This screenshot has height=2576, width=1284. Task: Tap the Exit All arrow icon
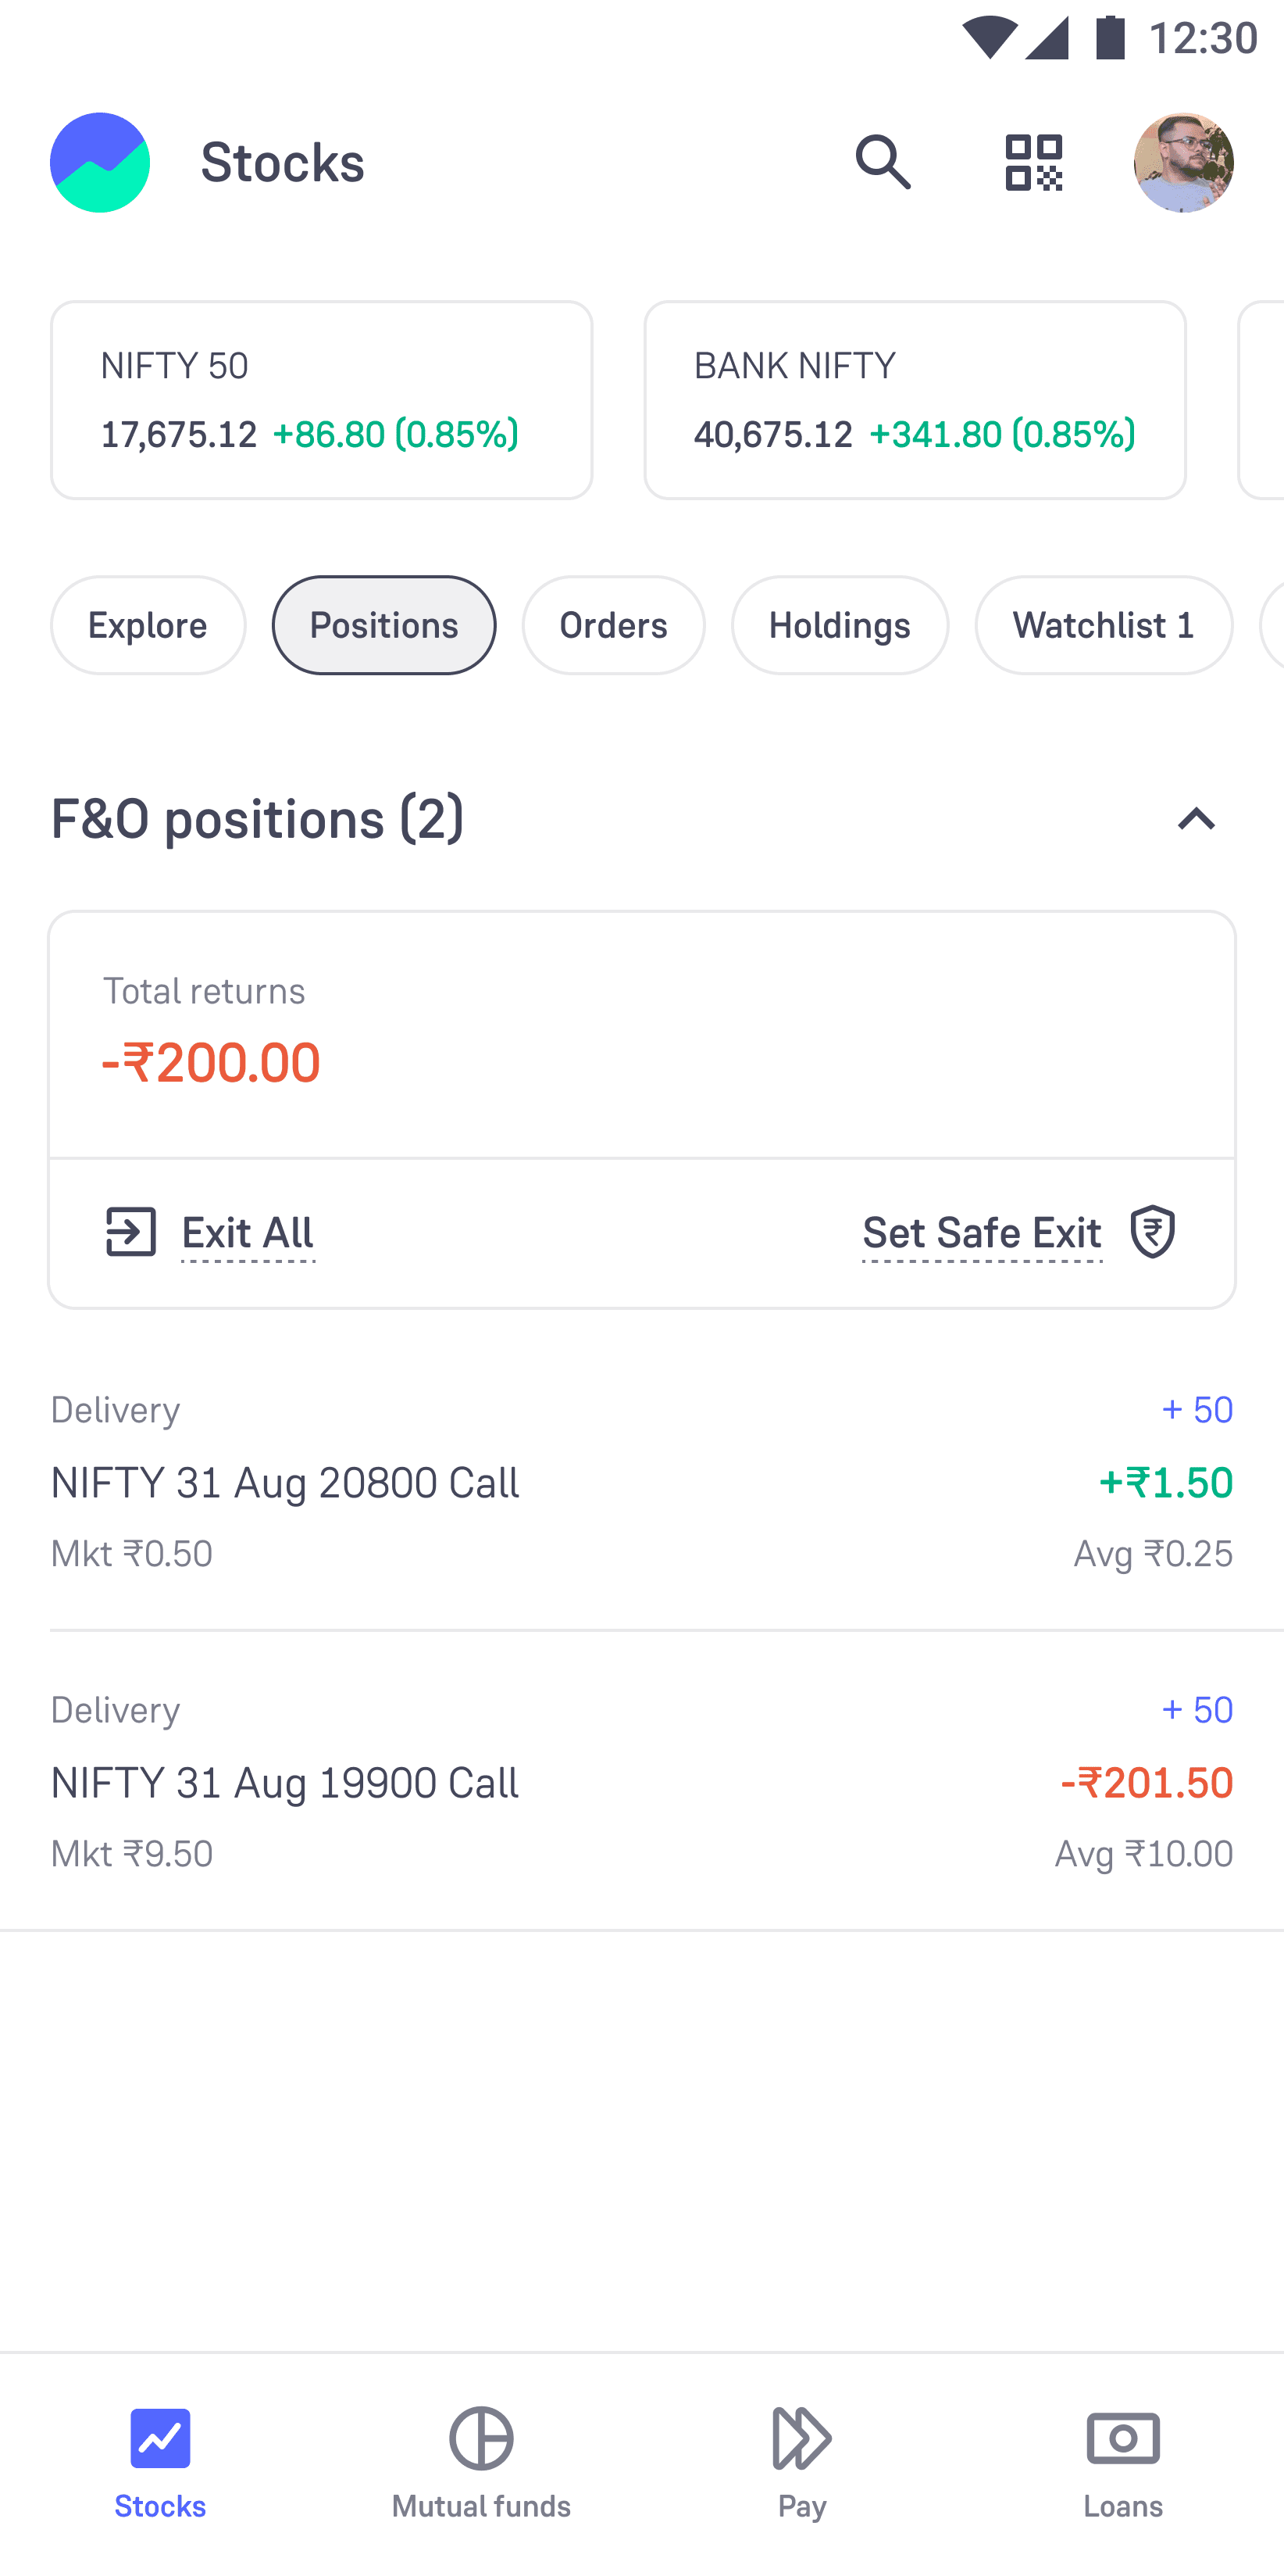[131, 1231]
